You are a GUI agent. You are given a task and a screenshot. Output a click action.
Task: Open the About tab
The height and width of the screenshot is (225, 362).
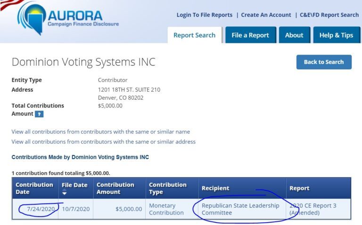[294, 35]
